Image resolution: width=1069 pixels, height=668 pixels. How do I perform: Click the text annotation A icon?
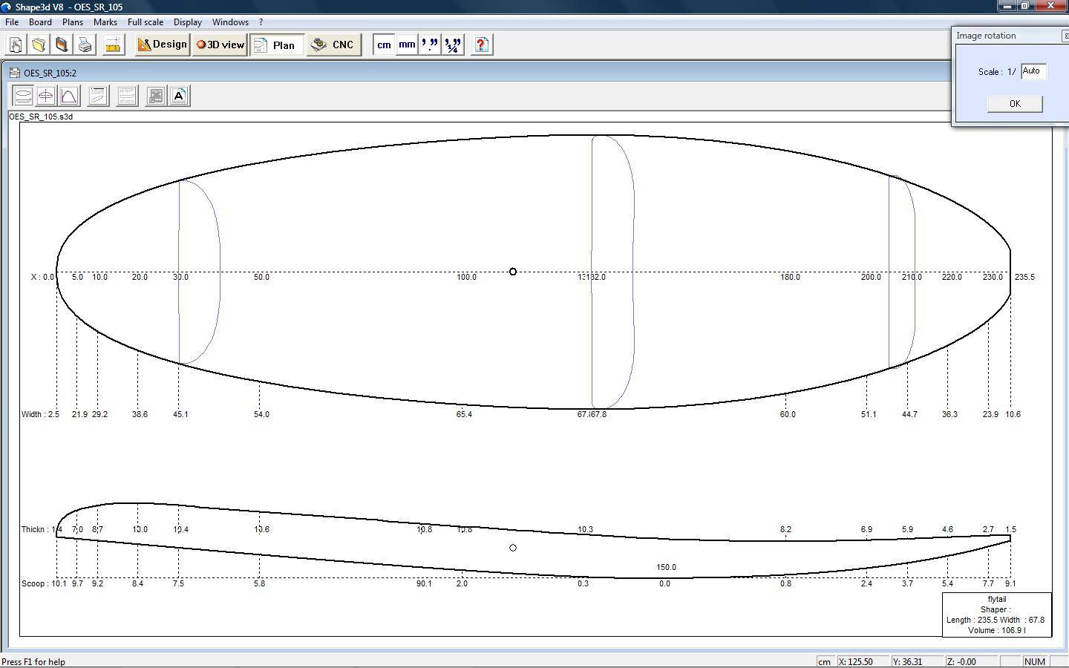pos(179,96)
